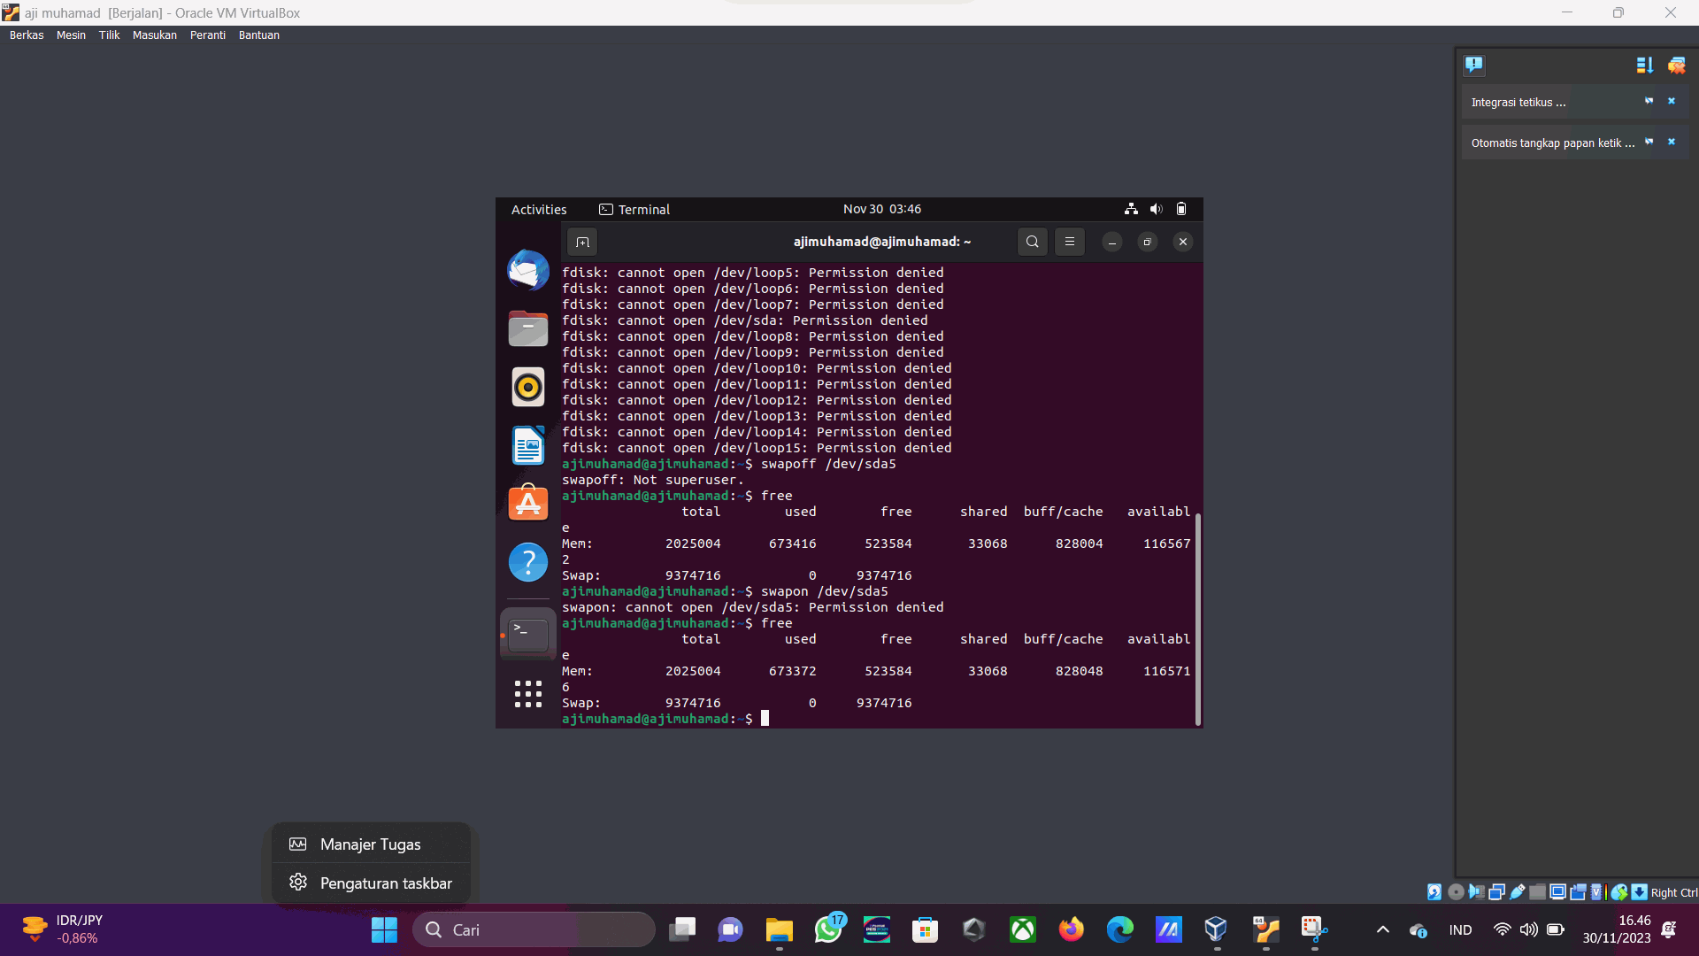The width and height of the screenshot is (1699, 956).
Task: Open the Bantuan menu
Action: tap(259, 35)
